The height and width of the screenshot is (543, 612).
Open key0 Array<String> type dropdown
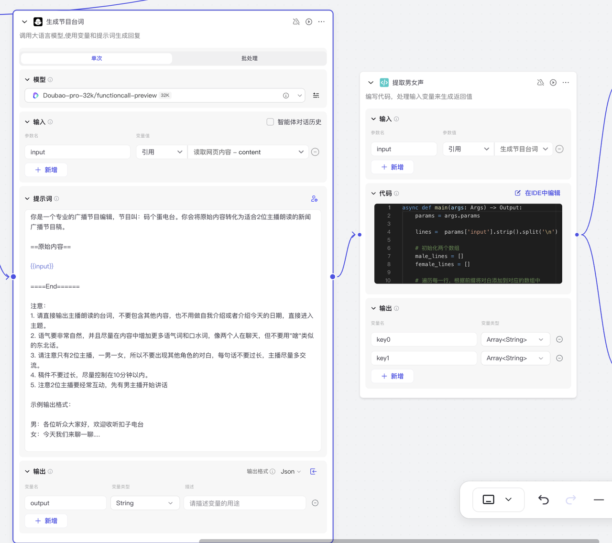(515, 339)
